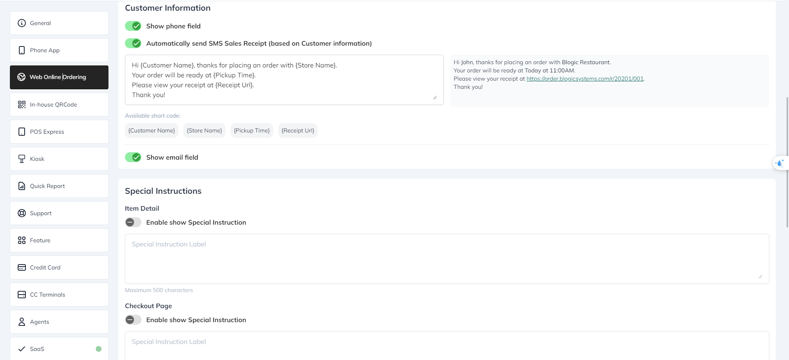The image size is (789, 360).
Task: Click the In-house QRCode icon
Action: tap(22, 105)
